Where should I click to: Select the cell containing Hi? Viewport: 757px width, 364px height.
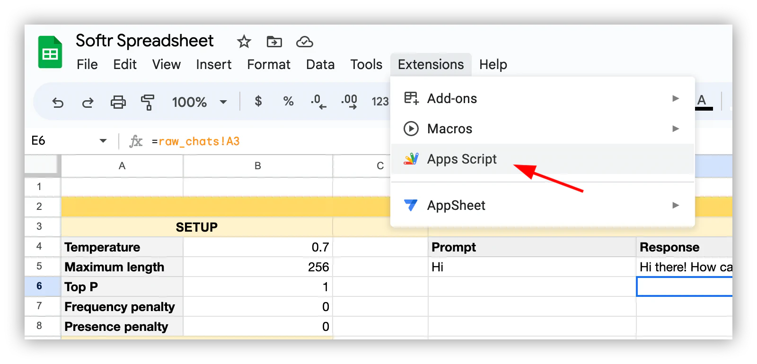tap(532, 267)
